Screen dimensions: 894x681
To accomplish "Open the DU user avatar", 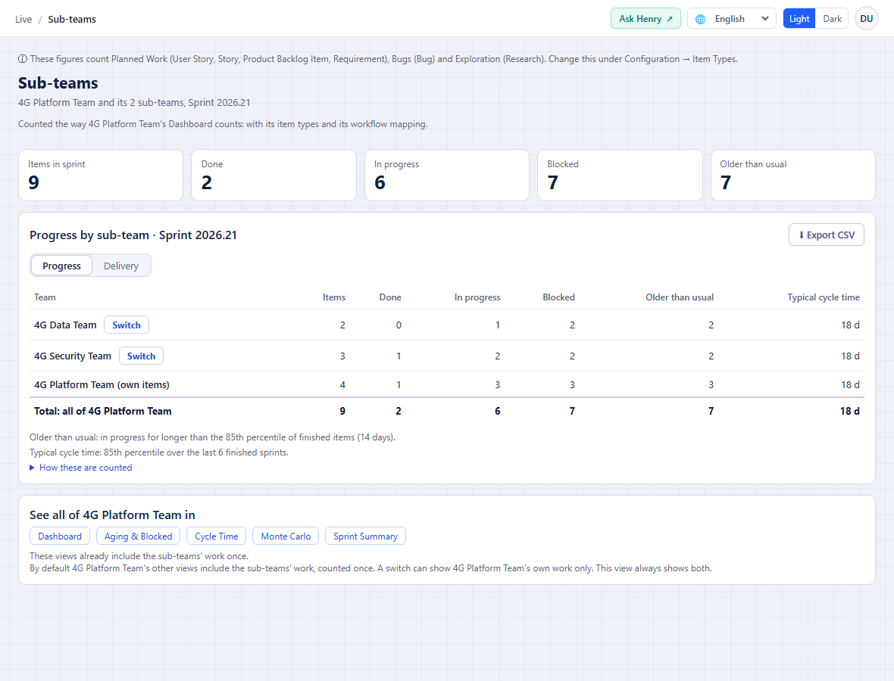I will coord(866,19).
